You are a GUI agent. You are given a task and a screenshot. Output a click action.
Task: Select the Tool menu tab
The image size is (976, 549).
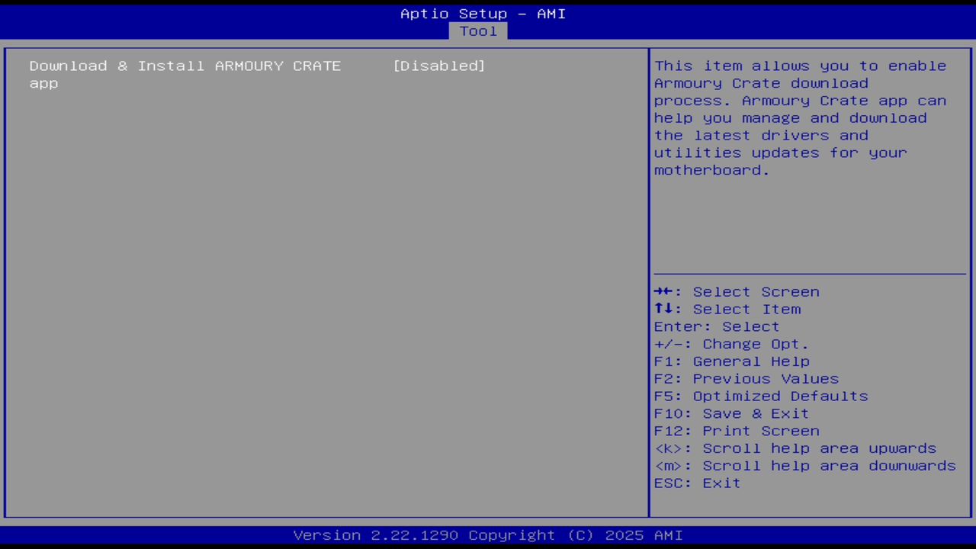478,30
